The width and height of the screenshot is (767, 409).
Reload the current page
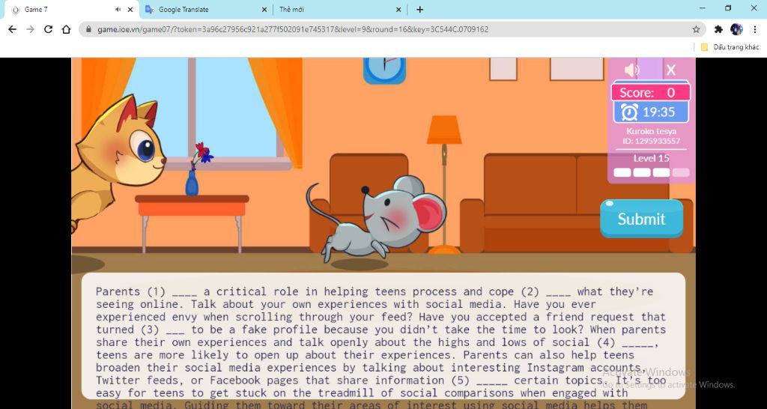48,29
